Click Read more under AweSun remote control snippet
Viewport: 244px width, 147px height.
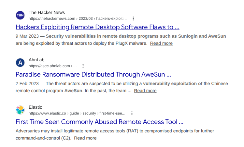(145, 91)
